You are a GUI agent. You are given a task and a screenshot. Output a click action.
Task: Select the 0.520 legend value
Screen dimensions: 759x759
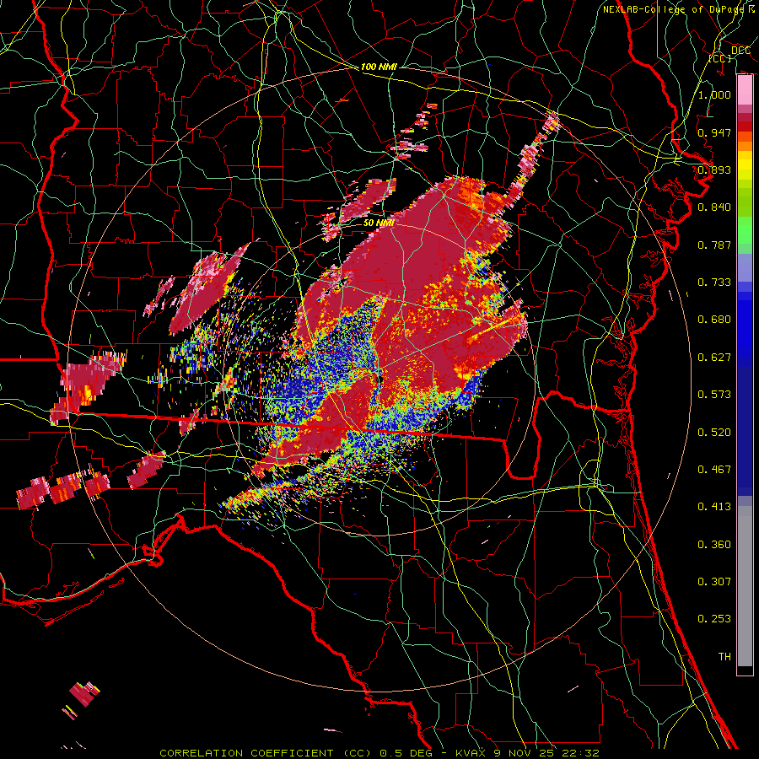(x=714, y=433)
